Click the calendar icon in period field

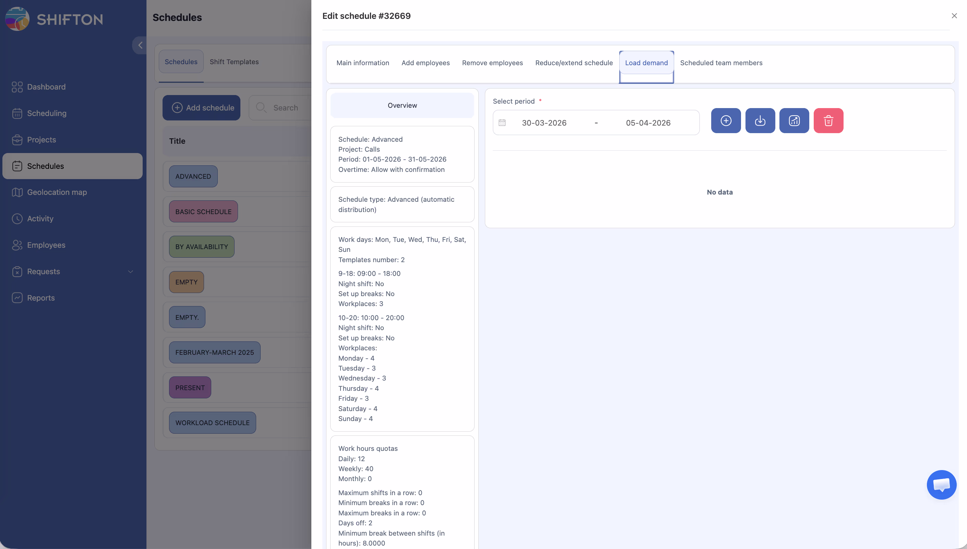502,122
